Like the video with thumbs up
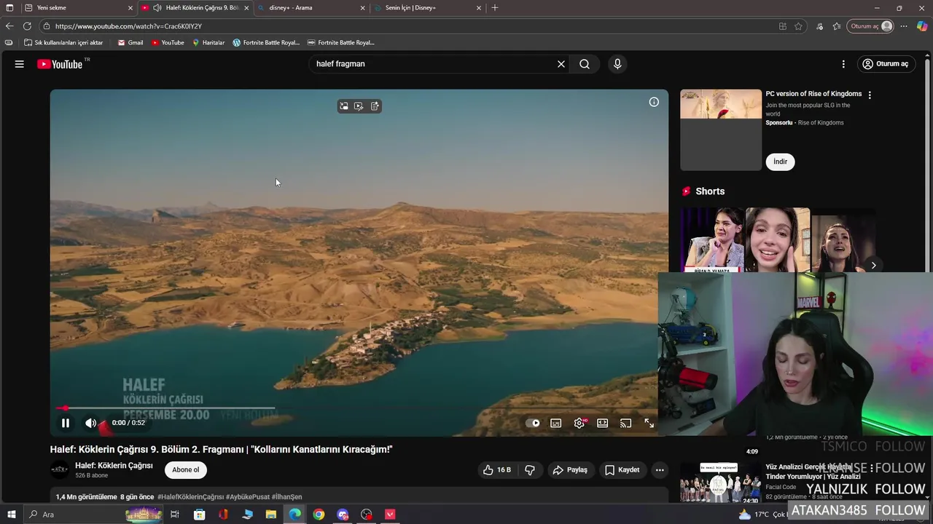Image resolution: width=933 pixels, height=524 pixels. (x=496, y=470)
